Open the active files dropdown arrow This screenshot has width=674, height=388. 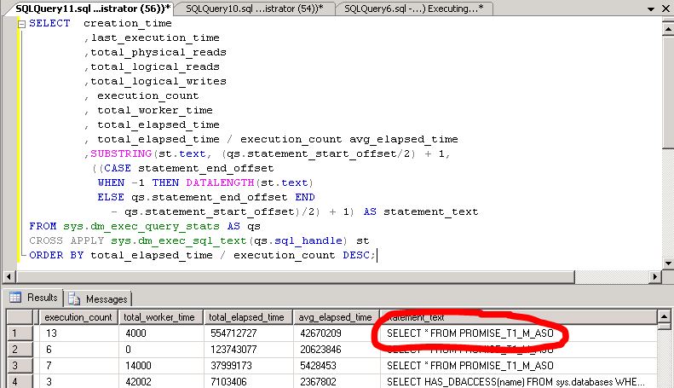[x=651, y=9]
